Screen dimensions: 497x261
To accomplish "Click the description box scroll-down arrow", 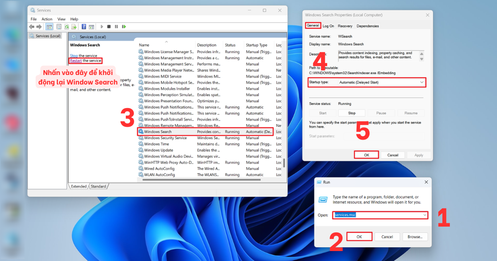I will pos(422,58).
